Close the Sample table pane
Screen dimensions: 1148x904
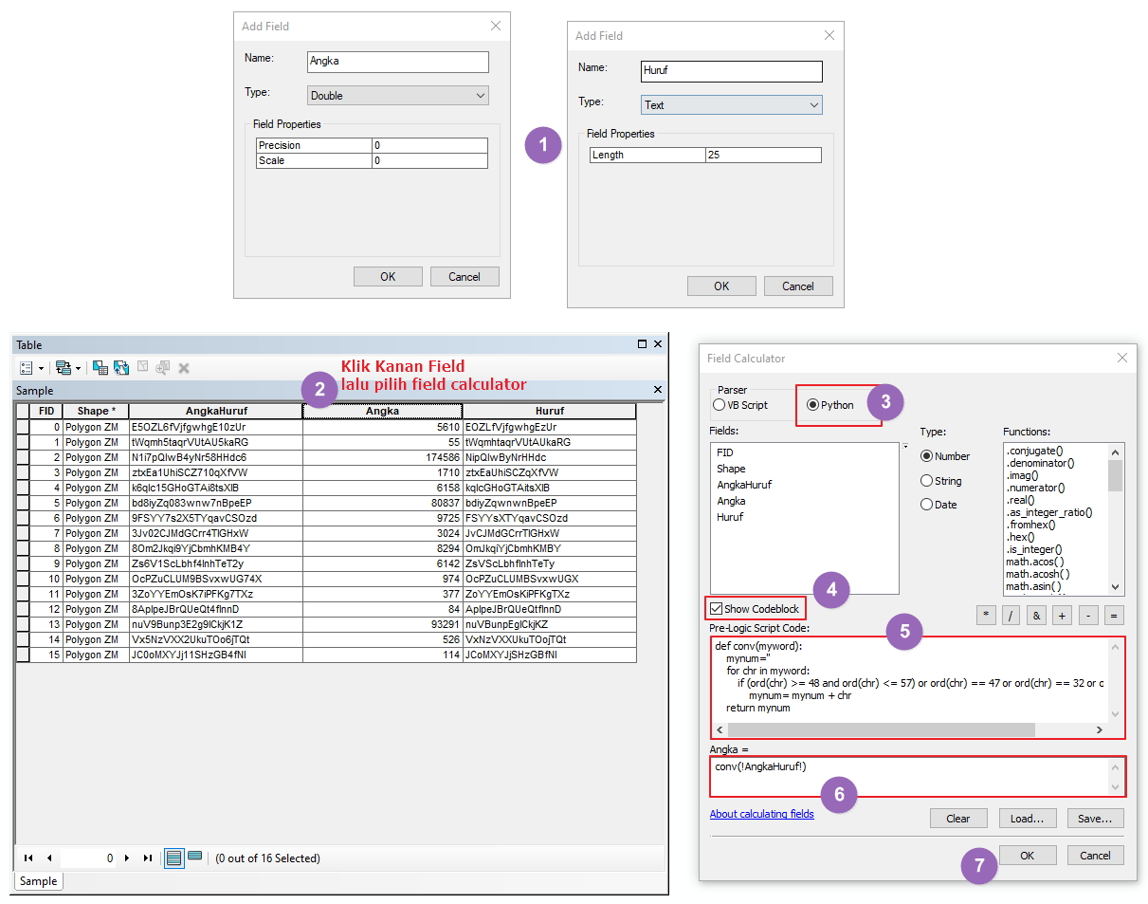coord(658,390)
